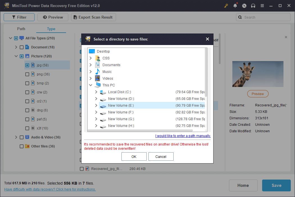The height and width of the screenshot is (197, 295).
Task: Expand the Document (18) tree node
Action: [x=16, y=47]
